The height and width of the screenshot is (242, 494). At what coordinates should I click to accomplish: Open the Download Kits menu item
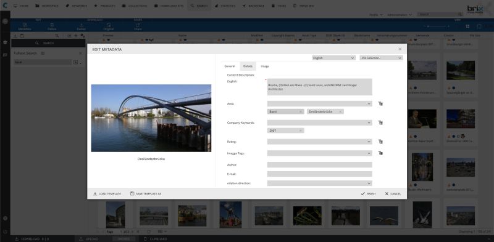click(169, 6)
